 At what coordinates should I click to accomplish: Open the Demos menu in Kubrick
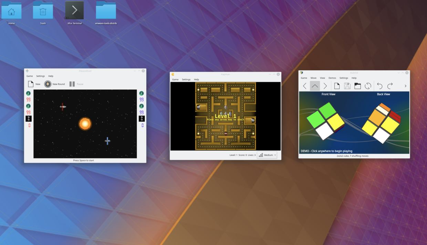pos(332,78)
